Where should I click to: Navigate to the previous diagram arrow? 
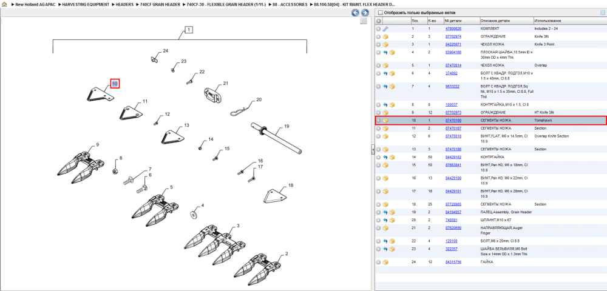tap(355, 13)
